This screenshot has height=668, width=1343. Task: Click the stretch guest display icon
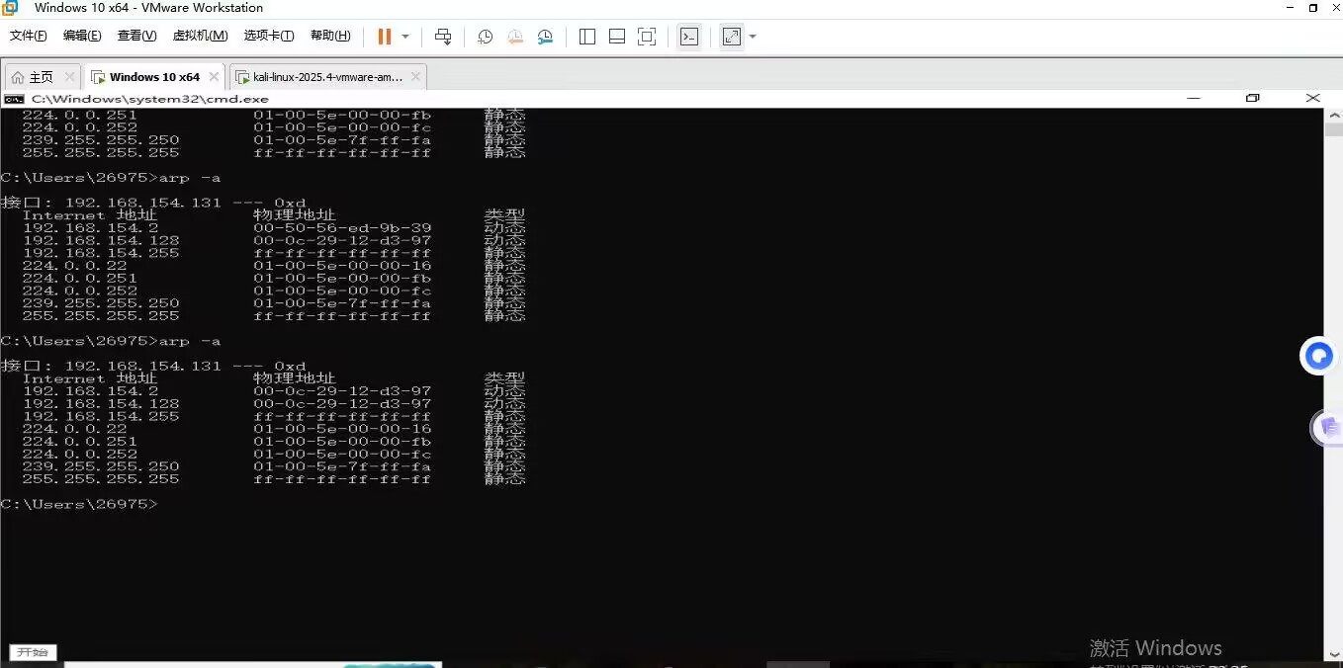point(732,37)
